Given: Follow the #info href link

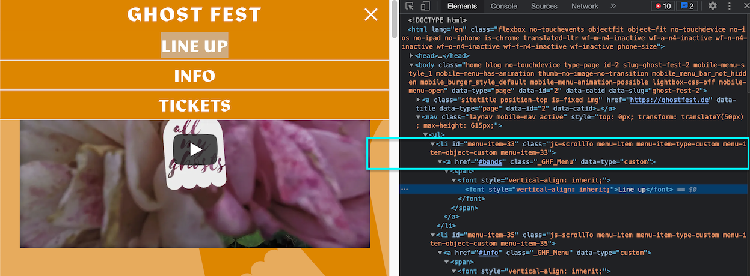Looking at the screenshot, I should coord(489,253).
